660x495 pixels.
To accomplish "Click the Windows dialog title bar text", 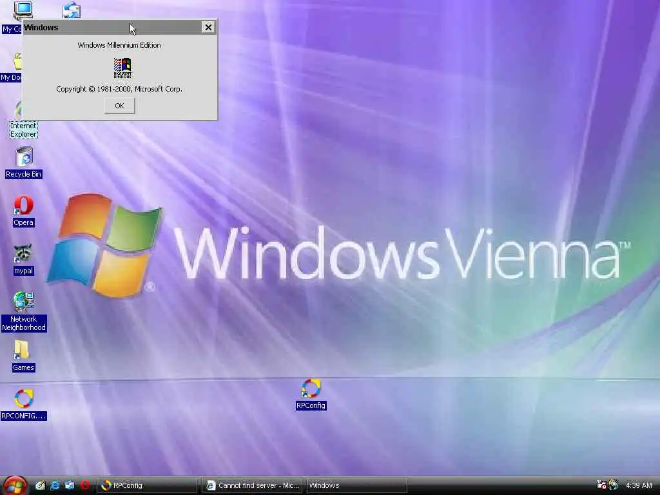I will point(41,27).
